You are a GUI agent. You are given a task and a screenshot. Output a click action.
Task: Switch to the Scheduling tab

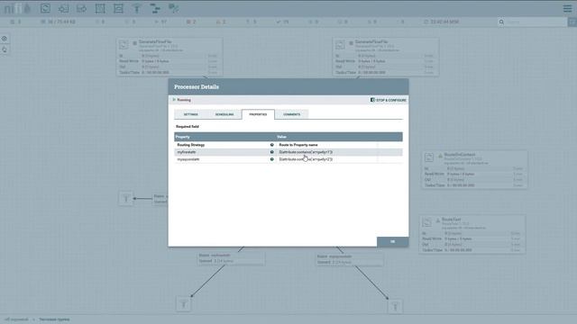pos(224,114)
